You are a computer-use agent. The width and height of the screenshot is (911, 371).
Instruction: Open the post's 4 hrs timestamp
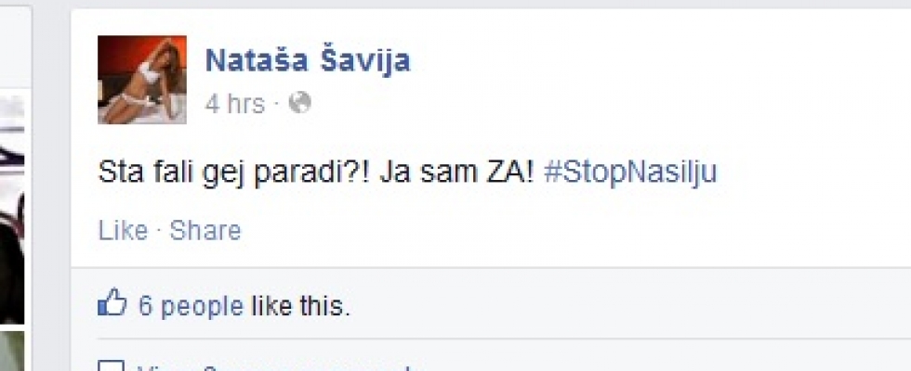point(234,104)
